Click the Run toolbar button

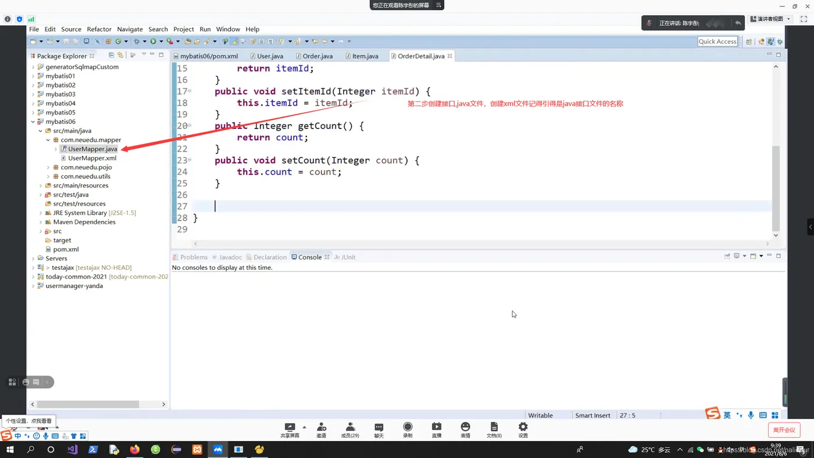coord(153,41)
